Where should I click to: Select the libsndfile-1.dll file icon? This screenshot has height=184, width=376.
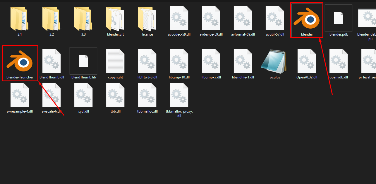[x=243, y=61]
